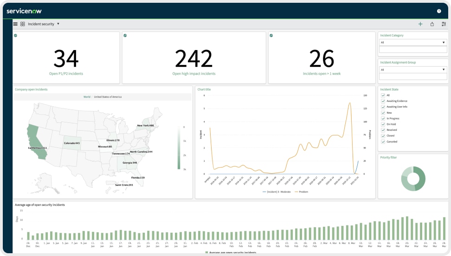Open the dashboard settings sliders icon

click(x=444, y=24)
